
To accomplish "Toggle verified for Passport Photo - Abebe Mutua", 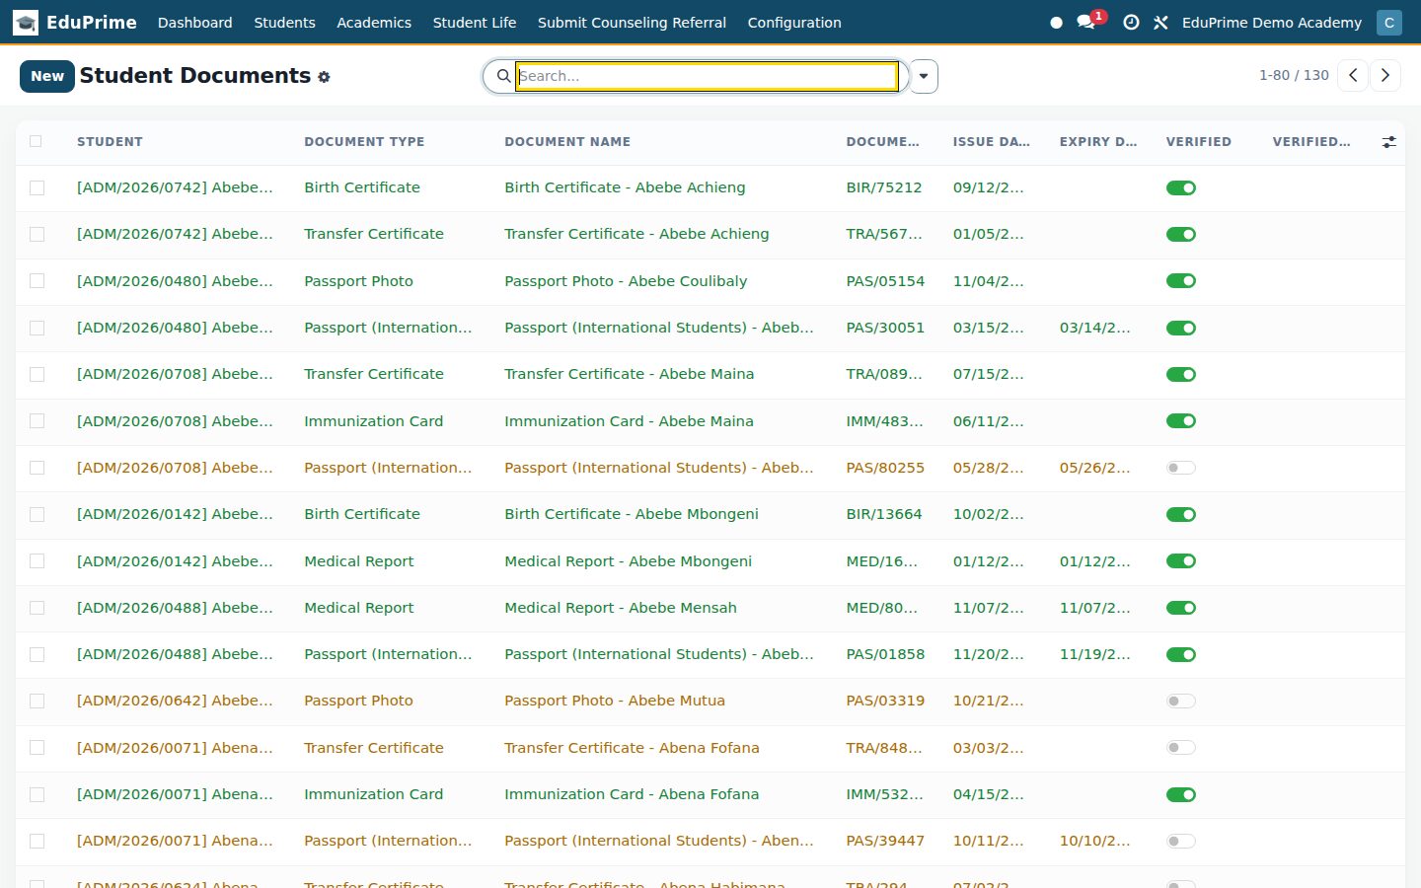I will (1180, 701).
